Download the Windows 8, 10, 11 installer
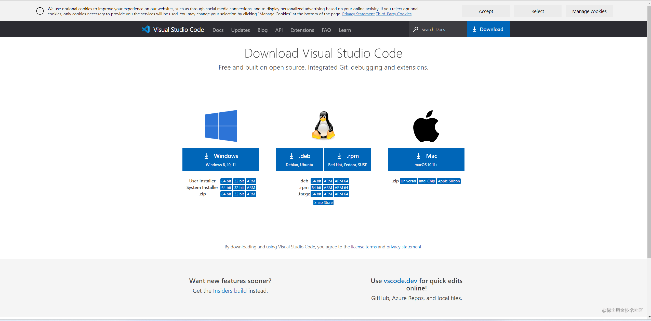Viewport: 651px width, 321px height. (x=221, y=159)
